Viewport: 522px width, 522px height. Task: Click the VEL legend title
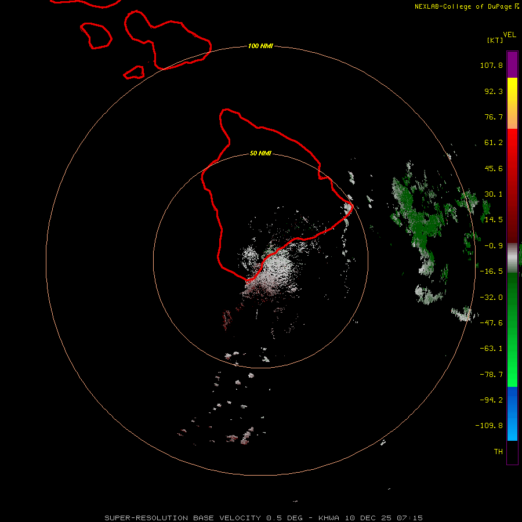click(x=509, y=35)
